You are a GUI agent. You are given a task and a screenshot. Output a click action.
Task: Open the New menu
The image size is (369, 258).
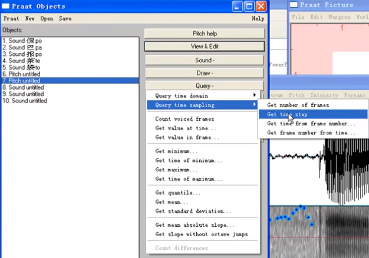(30, 19)
